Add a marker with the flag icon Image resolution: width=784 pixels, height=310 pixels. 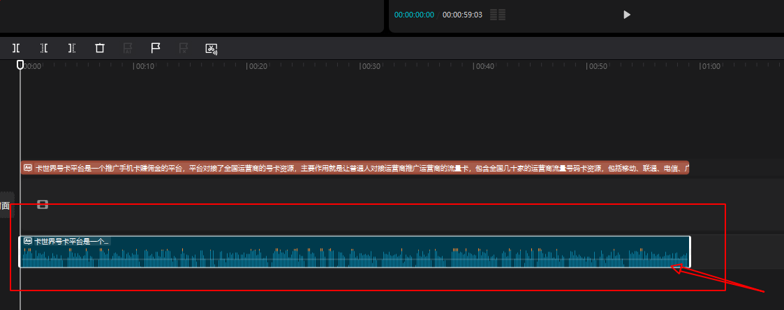pos(156,49)
